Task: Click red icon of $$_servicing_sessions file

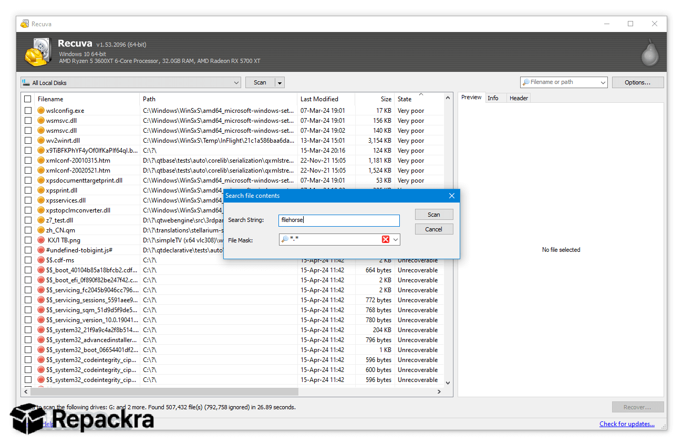Action: coord(42,300)
